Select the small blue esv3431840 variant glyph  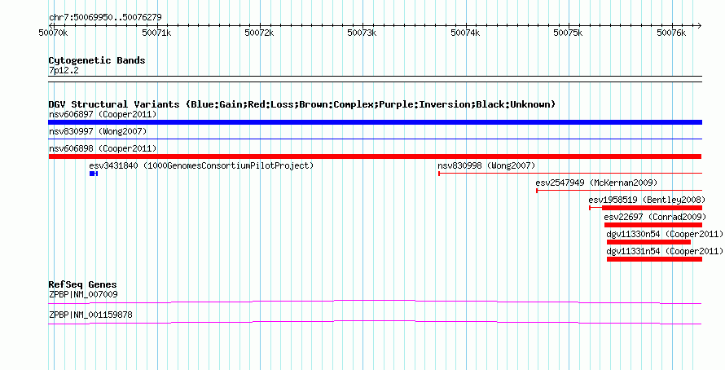pyautogui.click(x=94, y=174)
